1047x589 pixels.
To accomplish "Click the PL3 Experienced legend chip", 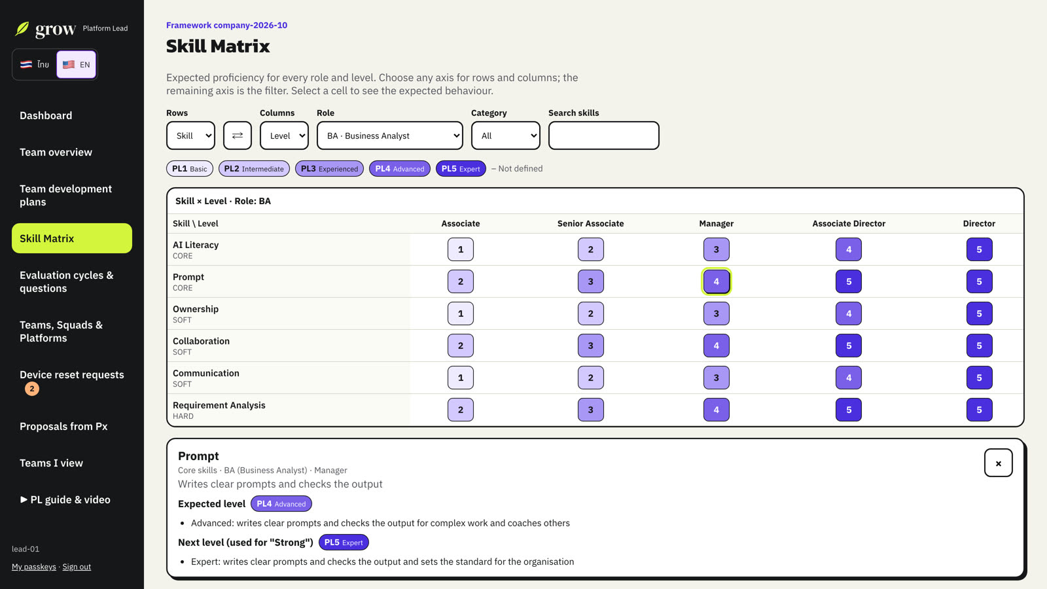I will pos(329,169).
